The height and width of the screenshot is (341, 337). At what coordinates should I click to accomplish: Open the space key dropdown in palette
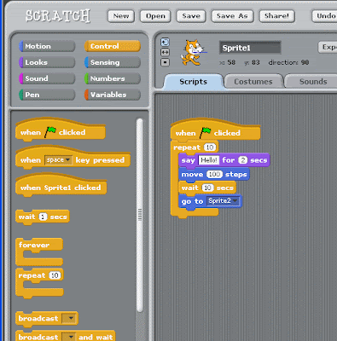pyautogui.click(x=58, y=160)
